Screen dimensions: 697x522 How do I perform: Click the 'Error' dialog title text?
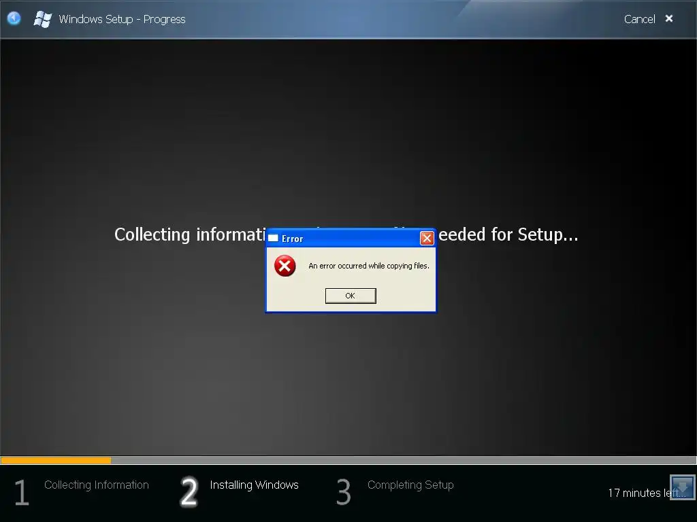[x=292, y=239]
